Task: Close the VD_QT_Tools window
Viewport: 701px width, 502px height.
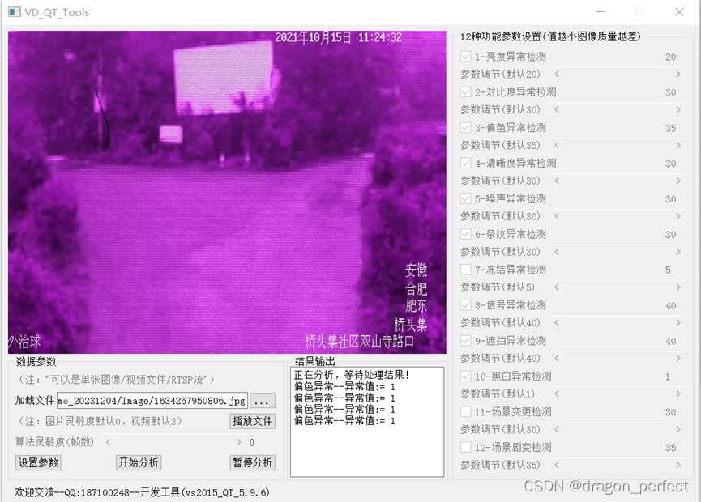Action: [679, 12]
